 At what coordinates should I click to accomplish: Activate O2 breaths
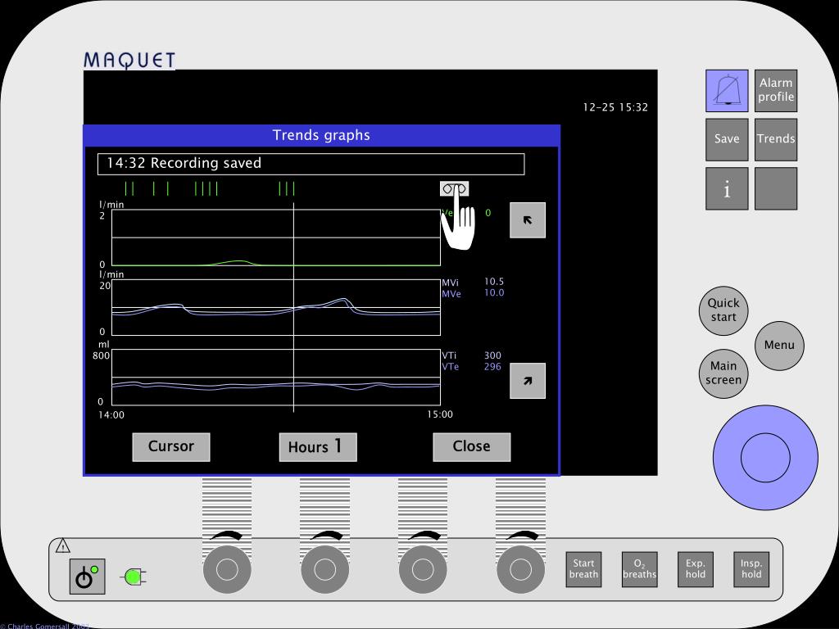[639, 569]
